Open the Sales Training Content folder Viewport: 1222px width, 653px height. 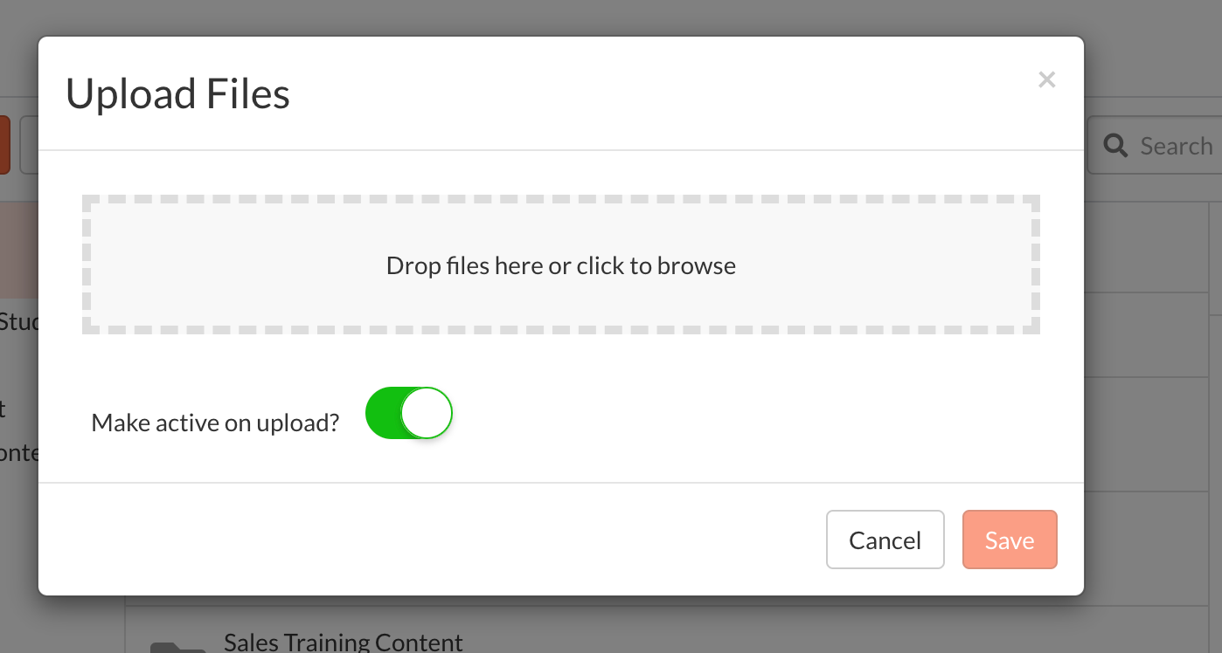click(344, 643)
